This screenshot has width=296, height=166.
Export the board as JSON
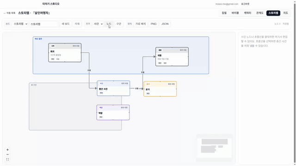pos(165,24)
